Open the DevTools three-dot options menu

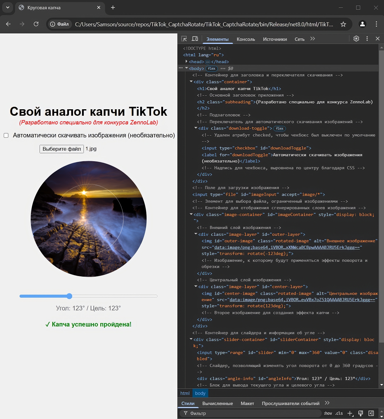[x=367, y=39]
